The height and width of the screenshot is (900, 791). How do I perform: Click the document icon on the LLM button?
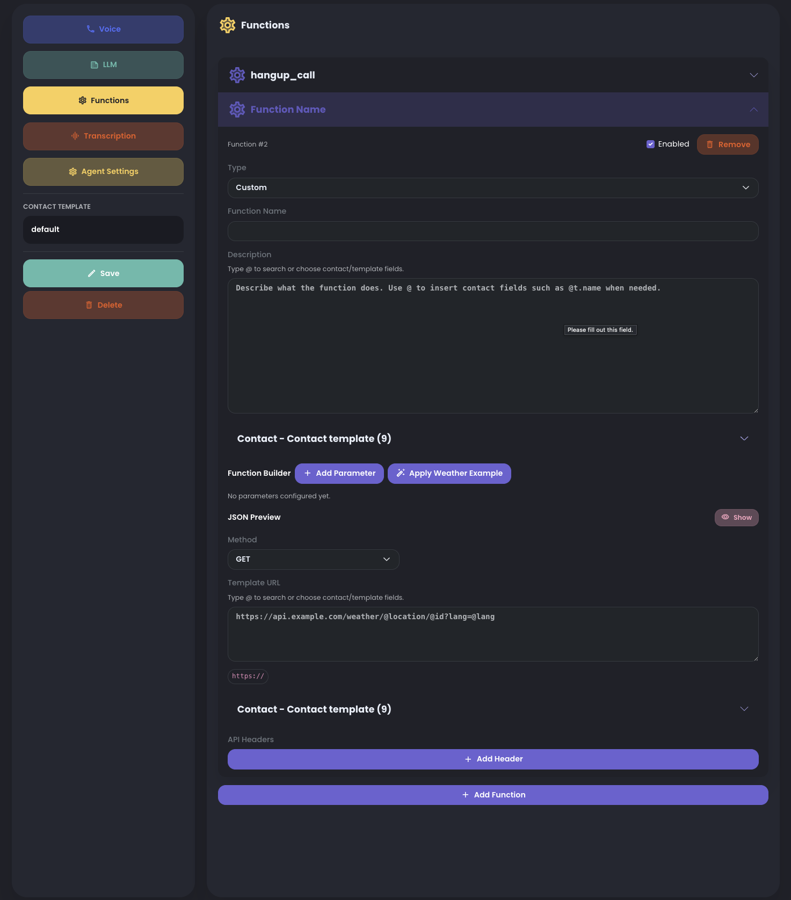[95, 65]
